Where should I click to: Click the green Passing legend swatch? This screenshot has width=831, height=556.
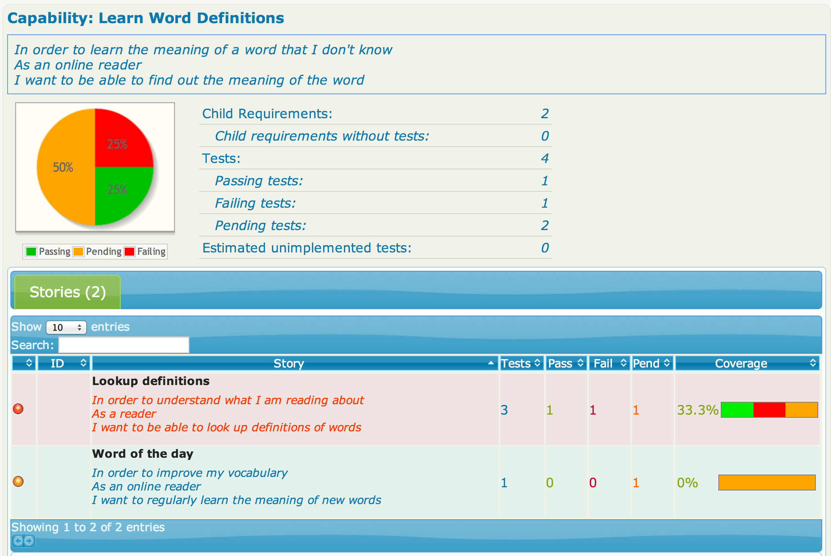pos(31,252)
